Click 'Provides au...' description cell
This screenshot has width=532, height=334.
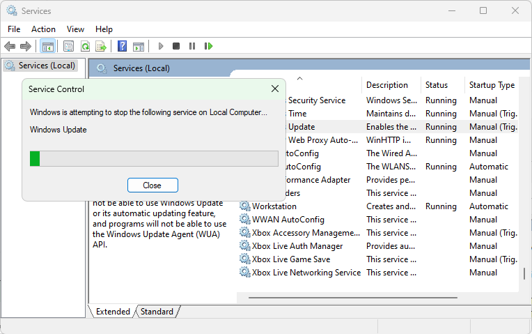pos(391,246)
